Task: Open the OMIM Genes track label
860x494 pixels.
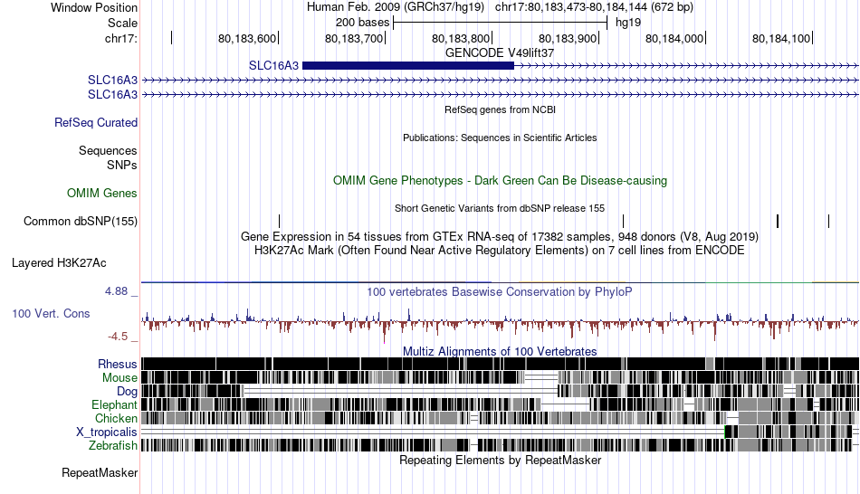Action: click(x=102, y=193)
